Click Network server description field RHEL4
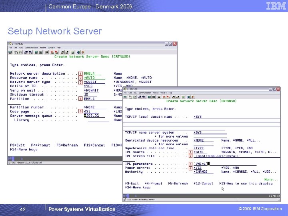Viewport: 288px width, 216px height. pyautogui.click(x=92, y=74)
